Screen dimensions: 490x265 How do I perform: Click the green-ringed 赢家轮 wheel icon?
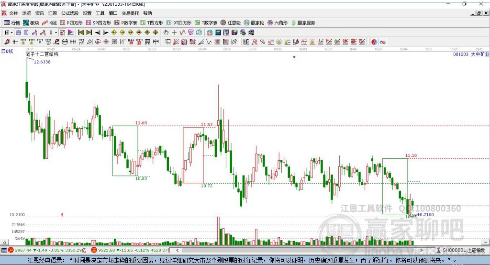point(254,23)
